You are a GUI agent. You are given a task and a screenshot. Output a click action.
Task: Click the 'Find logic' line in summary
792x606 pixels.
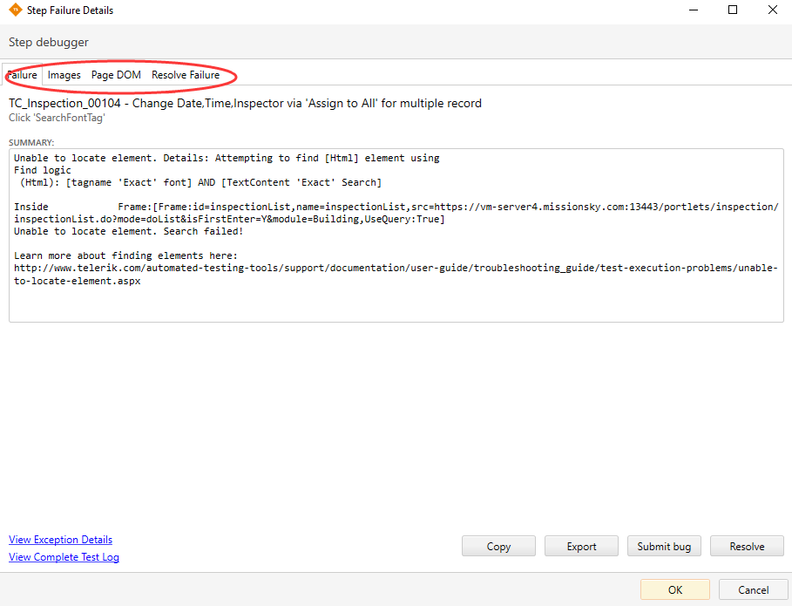point(43,170)
